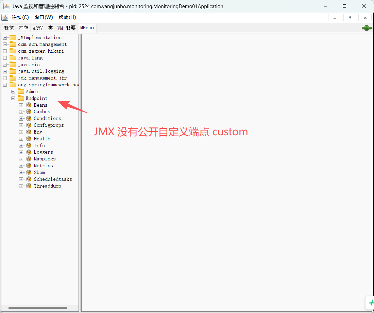Expand the java.nio node
Screen dimensions: 374x313
tap(5, 65)
